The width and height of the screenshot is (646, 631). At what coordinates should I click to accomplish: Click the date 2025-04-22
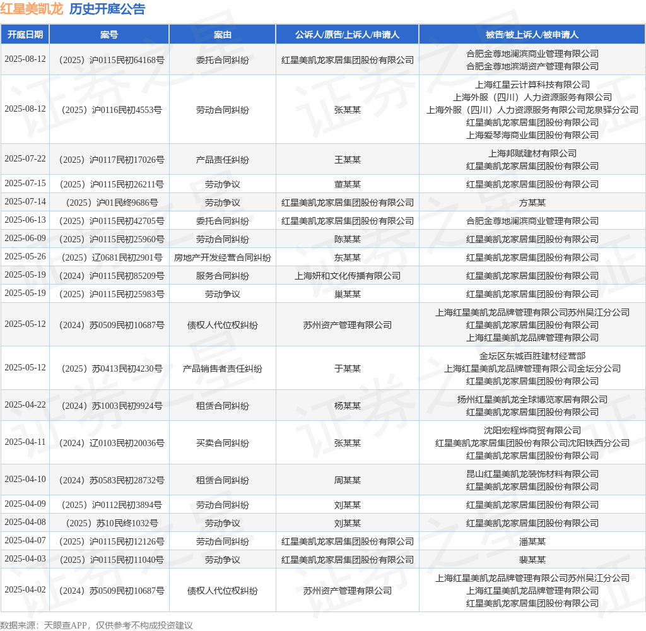[25, 404]
